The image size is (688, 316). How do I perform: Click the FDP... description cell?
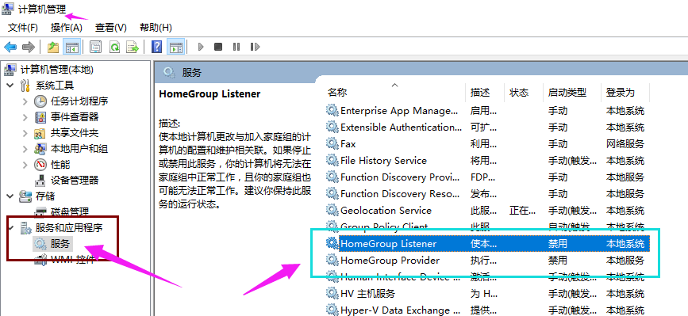[483, 177]
